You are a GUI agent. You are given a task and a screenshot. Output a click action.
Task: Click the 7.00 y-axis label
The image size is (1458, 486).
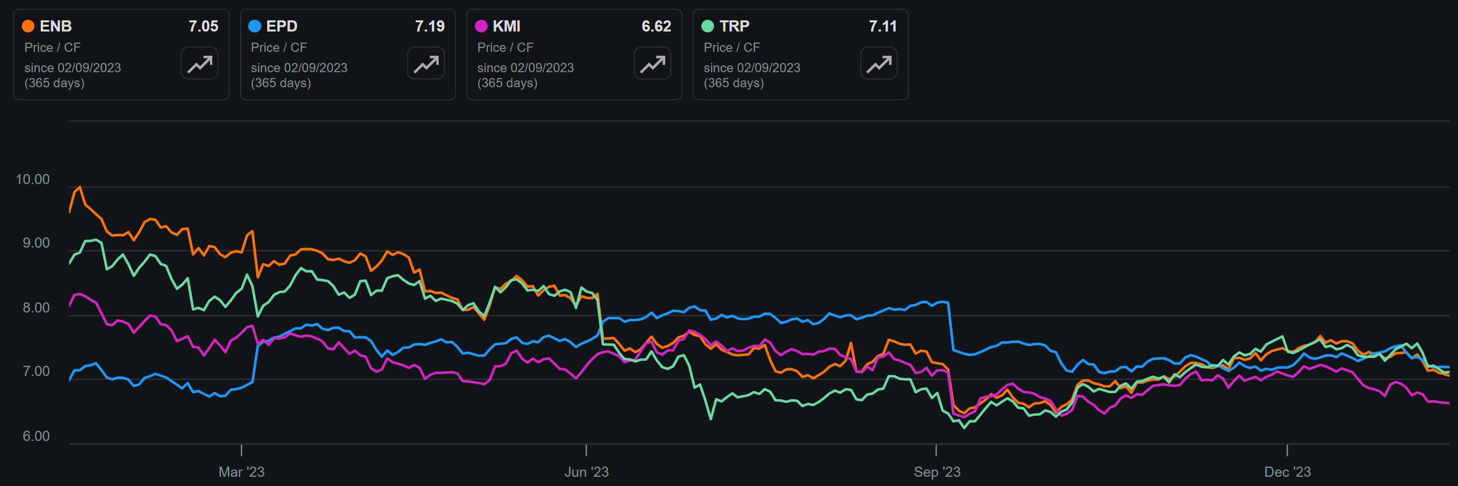36,372
